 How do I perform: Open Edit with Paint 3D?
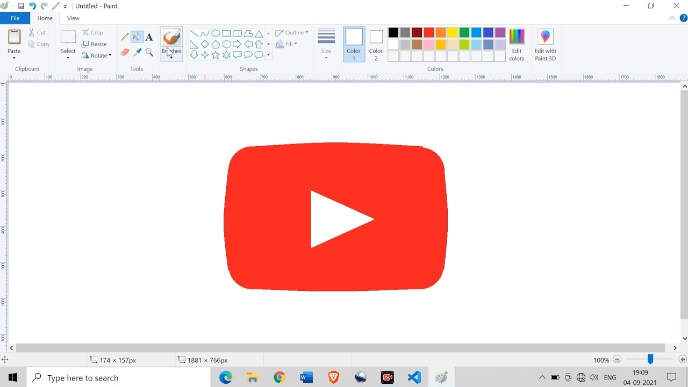(545, 45)
